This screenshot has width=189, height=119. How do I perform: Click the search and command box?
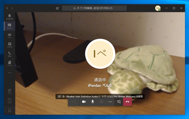(94, 8)
